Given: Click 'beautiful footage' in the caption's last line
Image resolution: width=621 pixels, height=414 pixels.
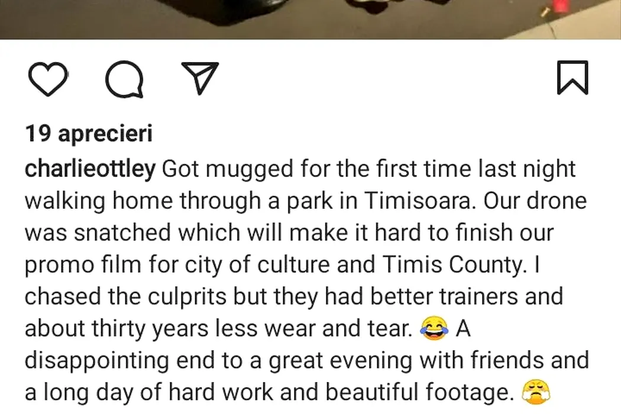Looking at the screenshot, I should coord(418,392).
